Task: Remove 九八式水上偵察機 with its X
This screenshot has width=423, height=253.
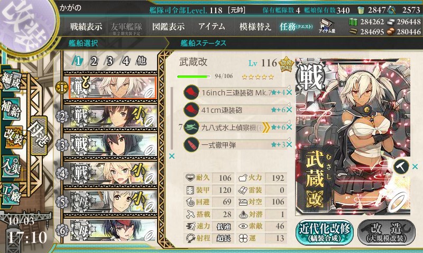Action: (289, 127)
